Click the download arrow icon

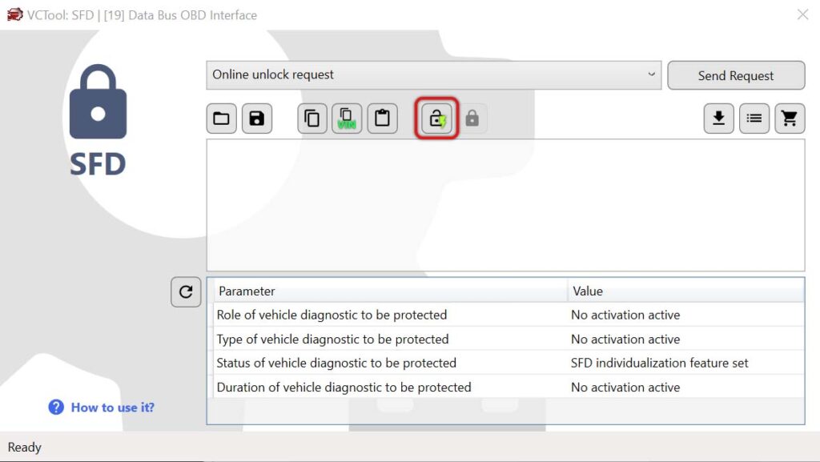[x=718, y=119]
